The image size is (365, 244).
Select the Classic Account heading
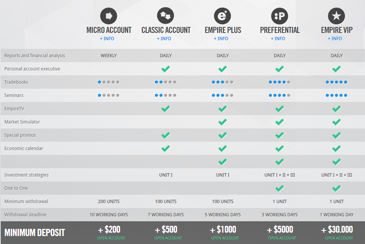[166, 30]
